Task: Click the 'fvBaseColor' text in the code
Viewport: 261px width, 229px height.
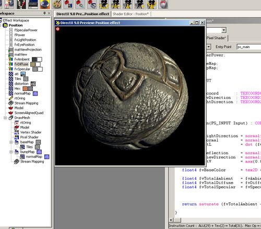Action: [212, 170]
